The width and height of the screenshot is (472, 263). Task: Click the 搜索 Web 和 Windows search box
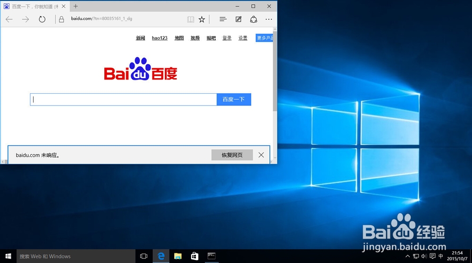76,256
